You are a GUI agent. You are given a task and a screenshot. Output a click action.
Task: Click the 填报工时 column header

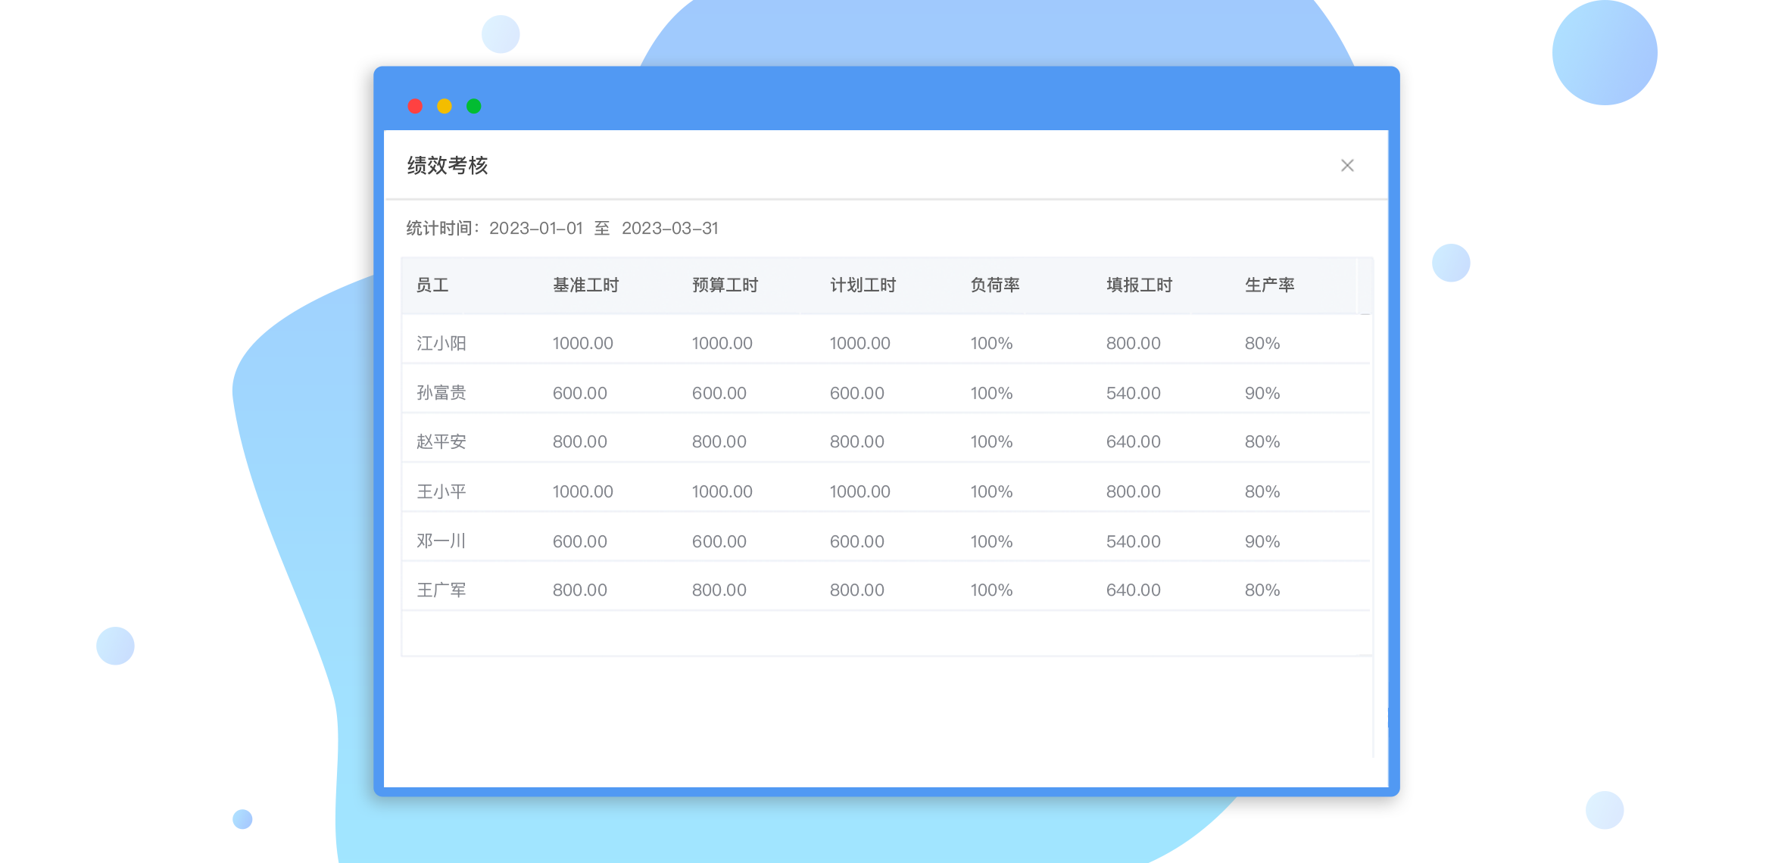(x=1138, y=285)
